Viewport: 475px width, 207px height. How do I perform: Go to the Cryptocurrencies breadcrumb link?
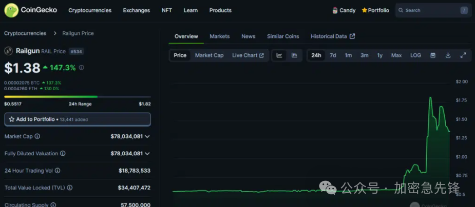click(x=25, y=33)
